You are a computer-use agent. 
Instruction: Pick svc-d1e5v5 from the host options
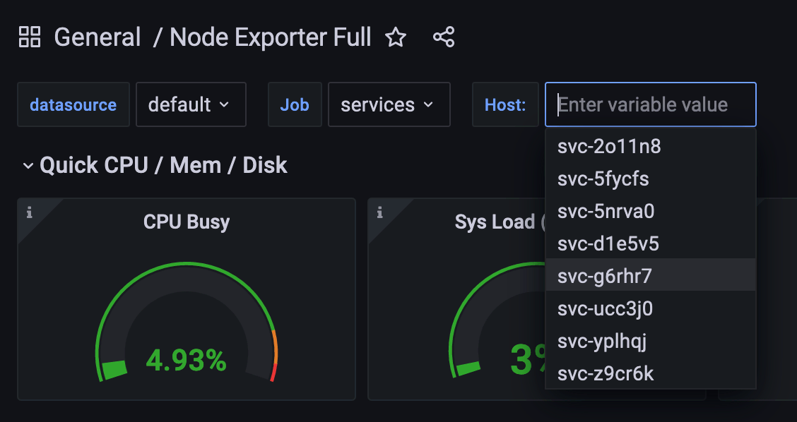pos(608,244)
